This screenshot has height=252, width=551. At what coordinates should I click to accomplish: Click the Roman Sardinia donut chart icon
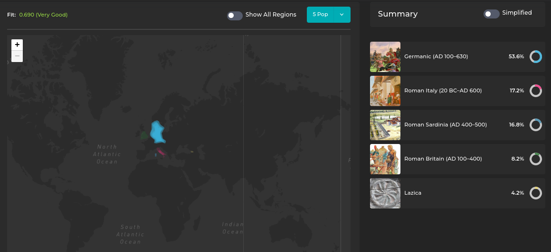click(x=535, y=125)
